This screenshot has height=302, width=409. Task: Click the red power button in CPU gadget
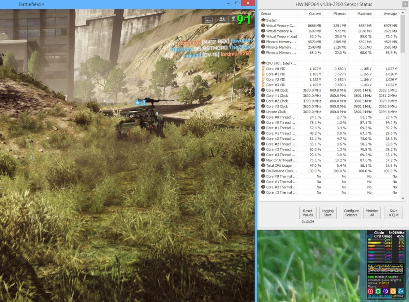pyautogui.click(x=370, y=291)
